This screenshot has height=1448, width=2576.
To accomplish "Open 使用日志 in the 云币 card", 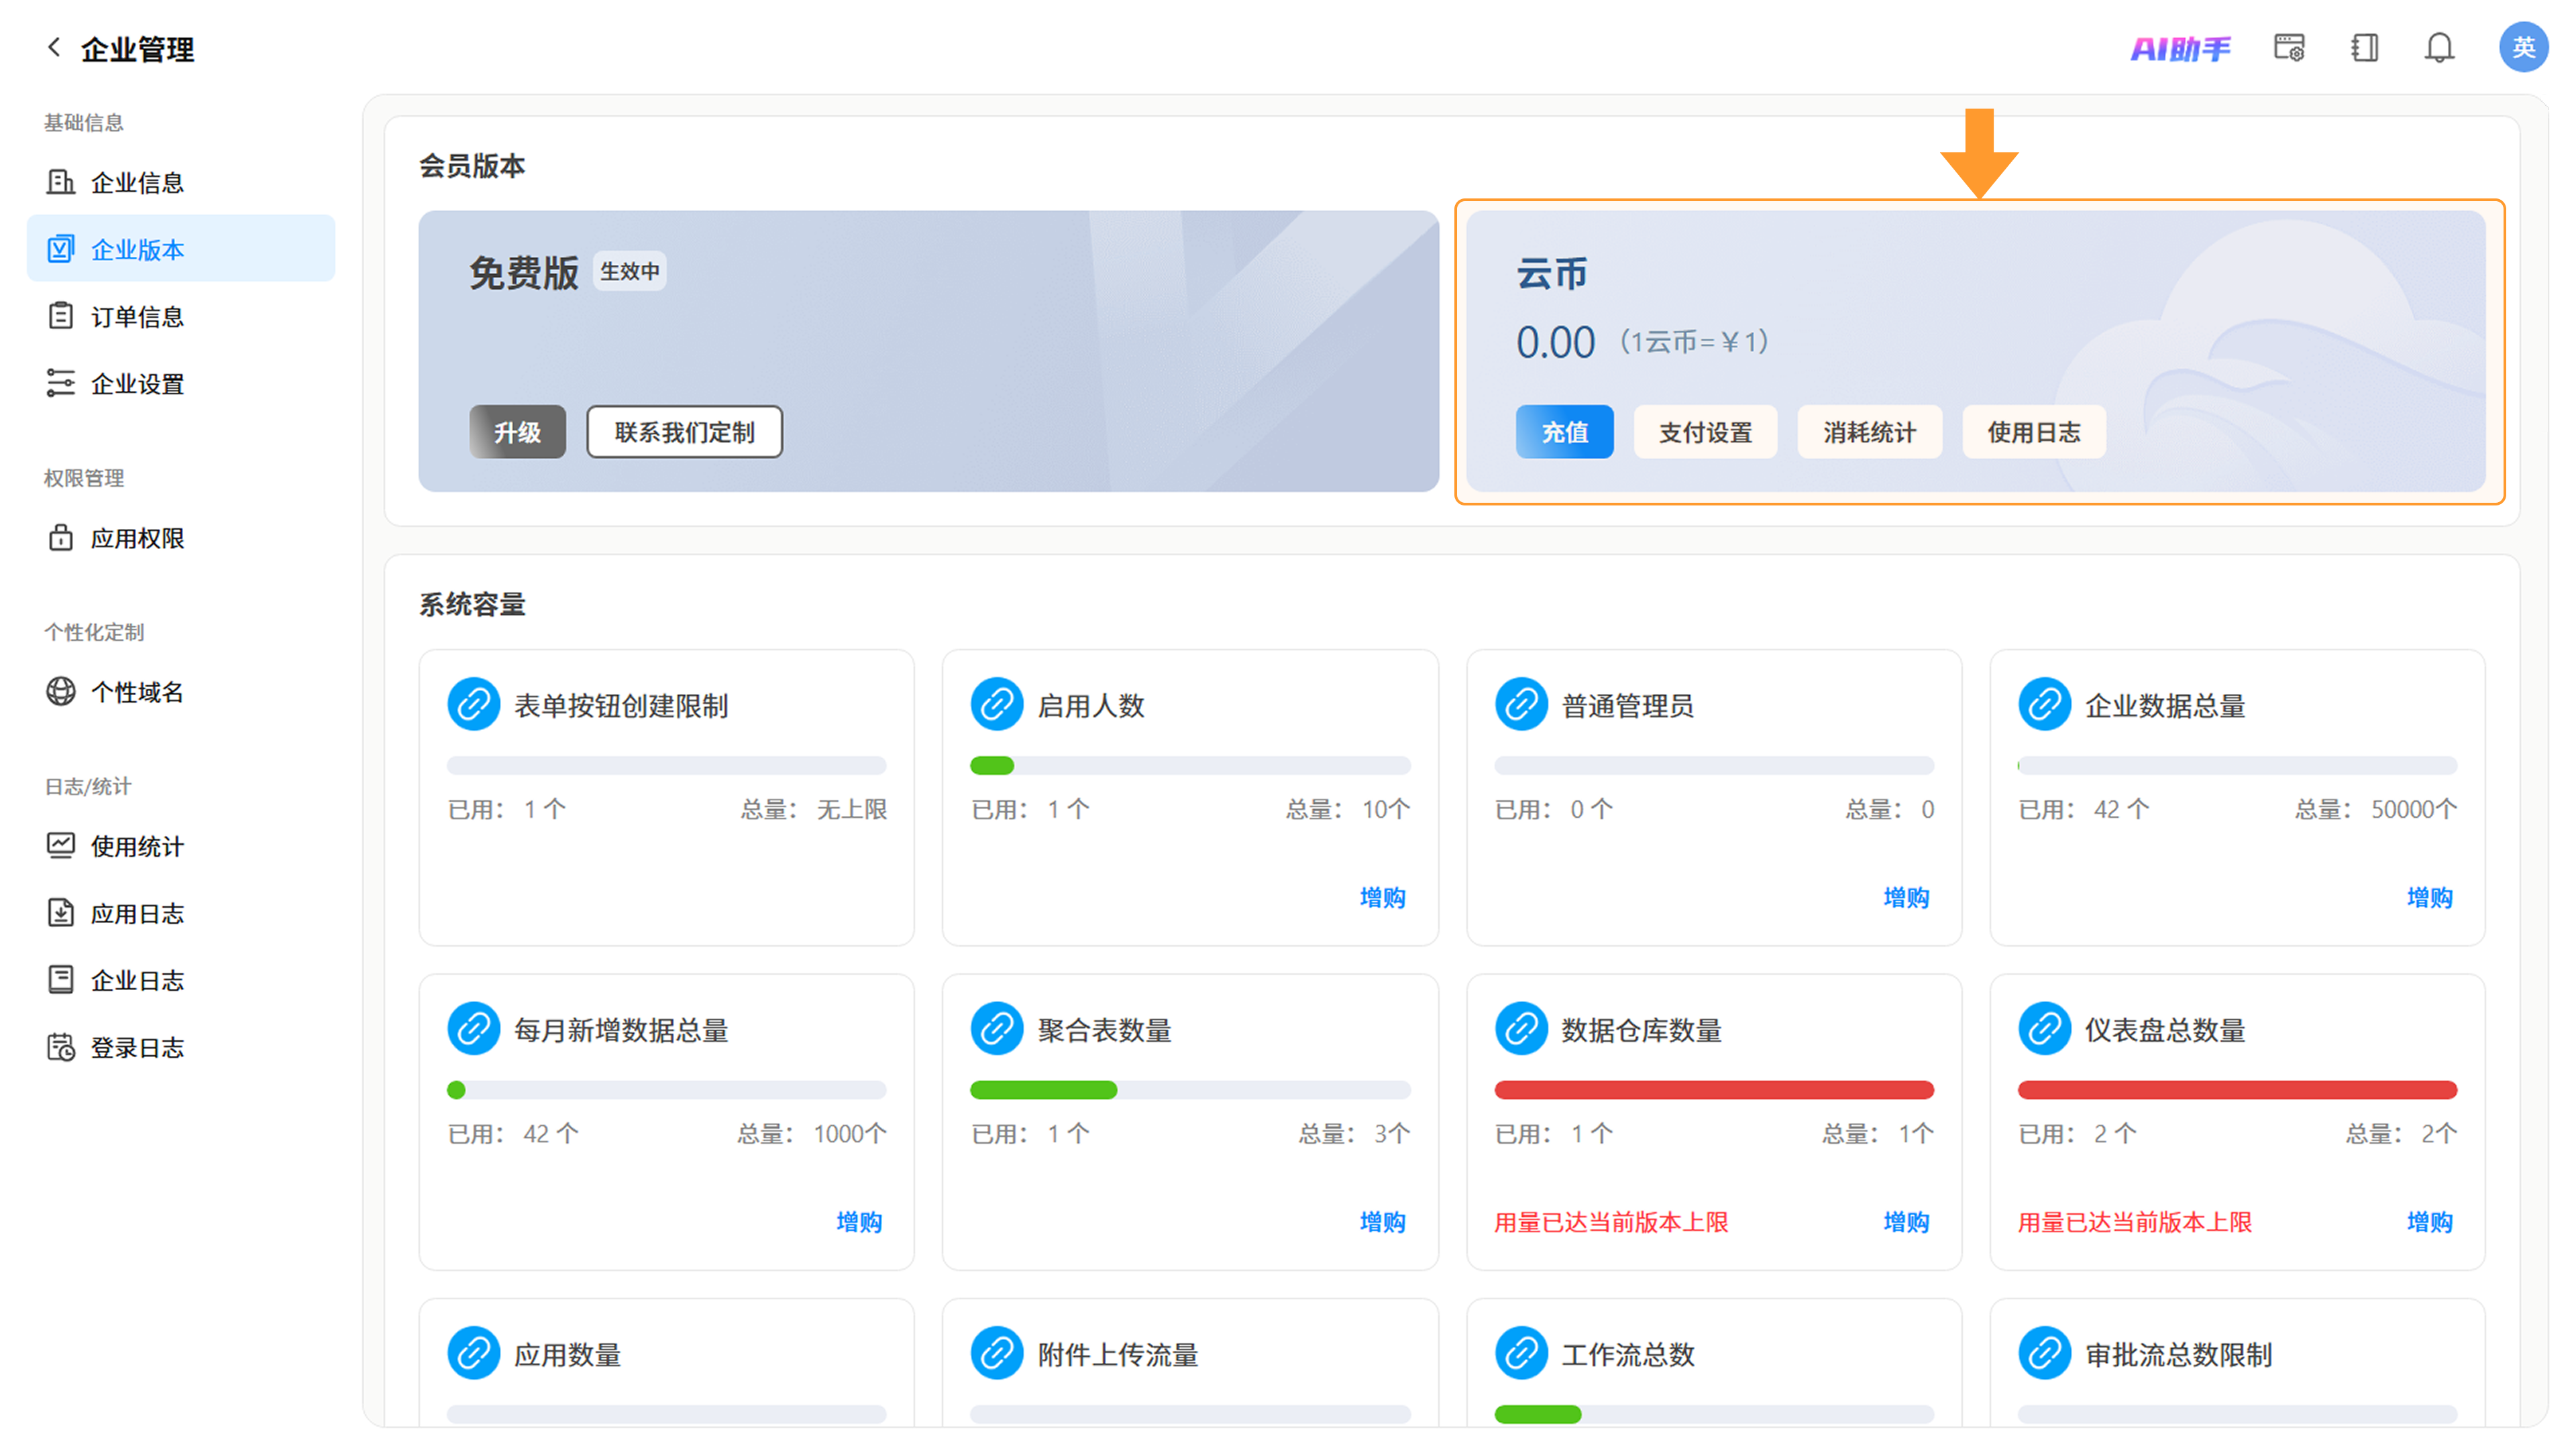I will (2035, 432).
